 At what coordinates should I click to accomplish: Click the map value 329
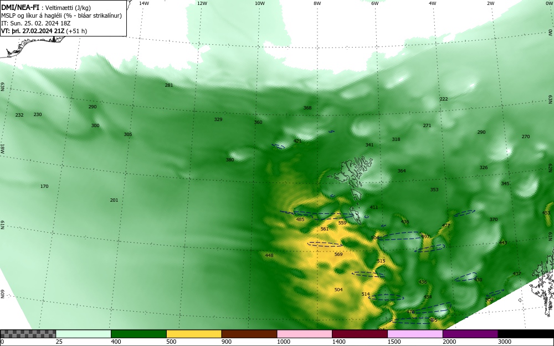tap(218, 119)
